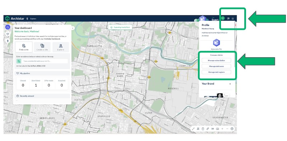Screen dimensions: 287x141
Task: Select the measure ruler tool
Action: pyautogui.click(x=208, y=129)
